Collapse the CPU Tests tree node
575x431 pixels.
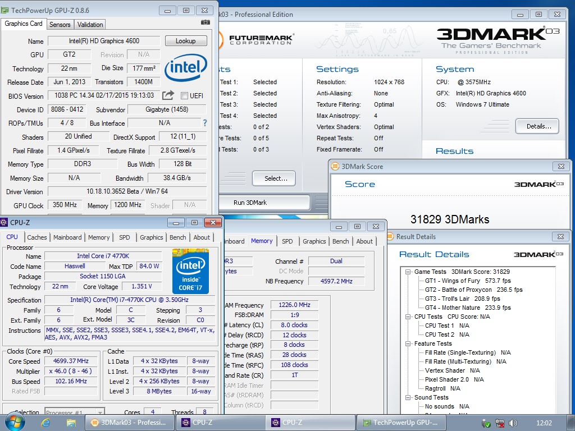point(408,317)
